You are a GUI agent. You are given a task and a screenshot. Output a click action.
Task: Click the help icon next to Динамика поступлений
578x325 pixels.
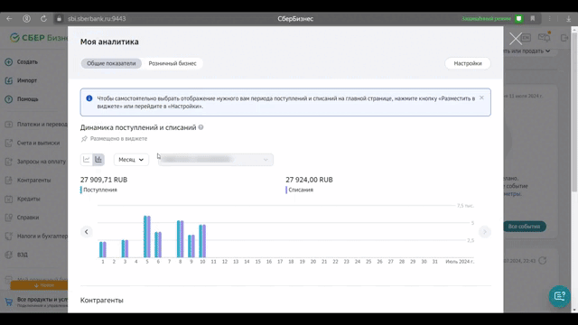click(200, 127)
